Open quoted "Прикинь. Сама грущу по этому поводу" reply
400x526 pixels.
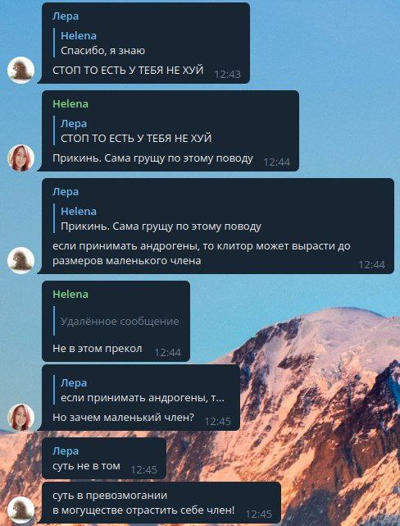pos(161,219)
